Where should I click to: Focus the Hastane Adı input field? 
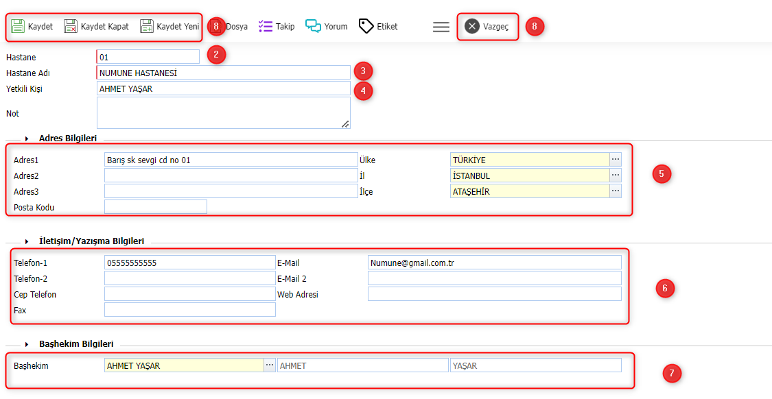pos(223,73)
